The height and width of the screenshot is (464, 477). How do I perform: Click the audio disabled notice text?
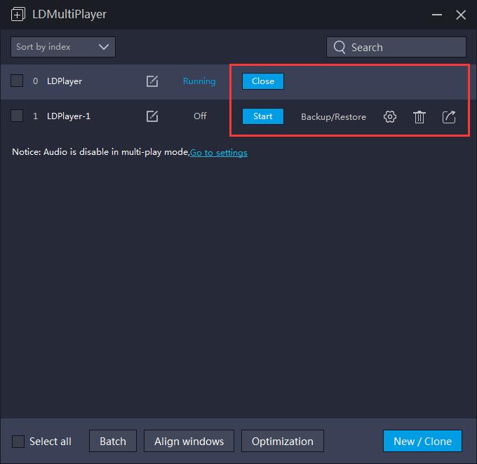(101, 152)
